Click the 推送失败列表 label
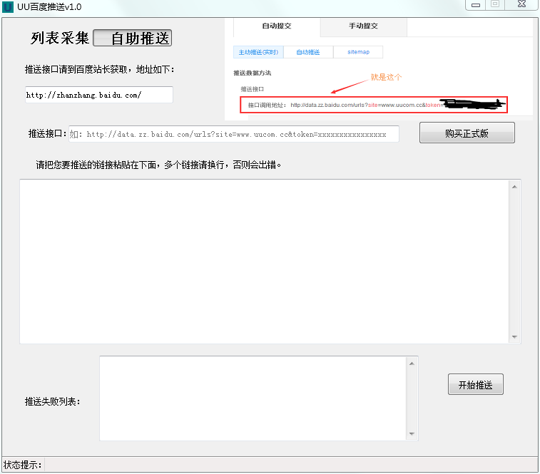Viewport: 540px width, 474px height. point(52,401)
